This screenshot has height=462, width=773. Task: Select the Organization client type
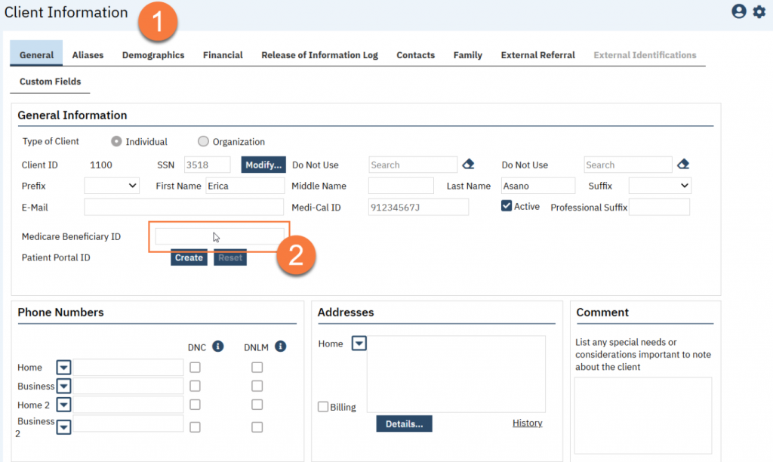tap(203, 141)
